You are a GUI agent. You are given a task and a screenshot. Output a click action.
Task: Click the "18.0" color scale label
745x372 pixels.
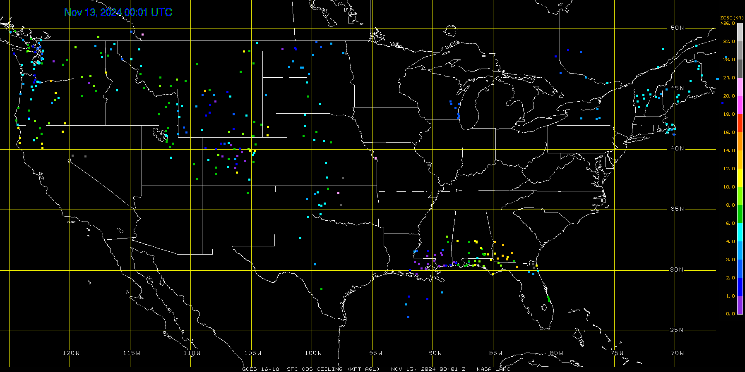coord(729,114)
